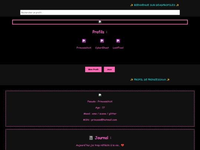
Task: Click the 'MSN : princess@hotmail.com' line
Action: (100, 120)
